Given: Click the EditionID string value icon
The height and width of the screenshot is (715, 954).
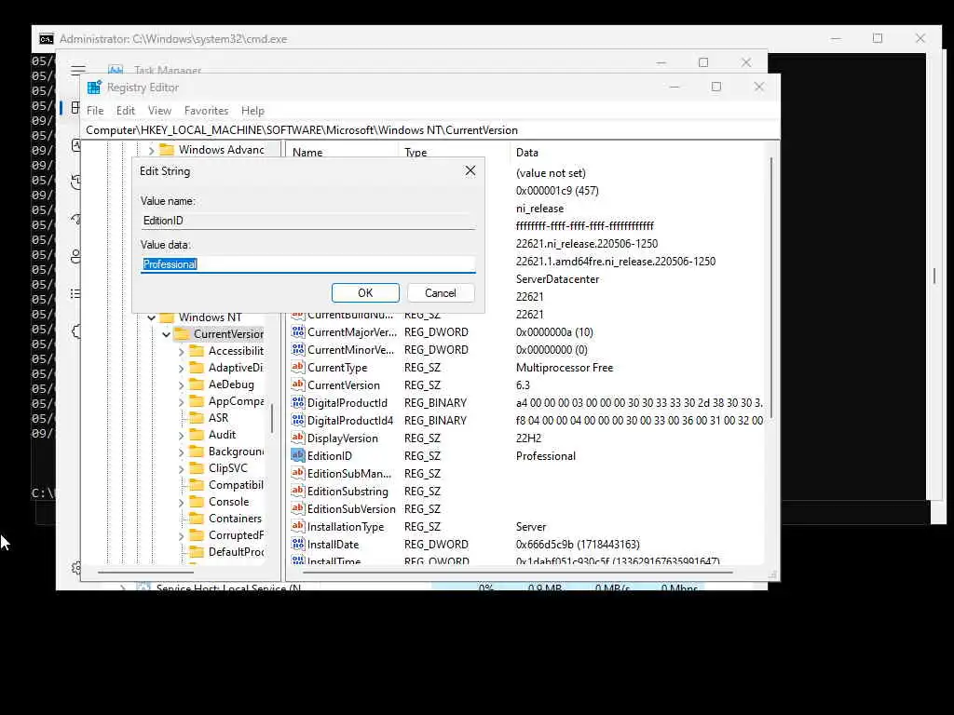Looking at the screenshot, I should tap(297, 455).
